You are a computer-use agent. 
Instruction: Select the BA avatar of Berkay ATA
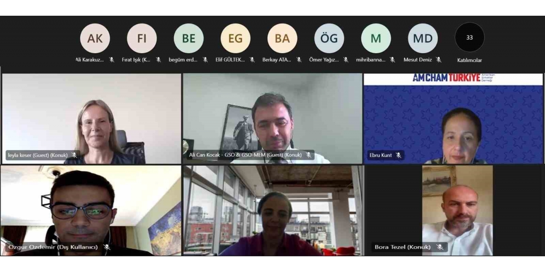pyautogui.click(x=282, y=38)
